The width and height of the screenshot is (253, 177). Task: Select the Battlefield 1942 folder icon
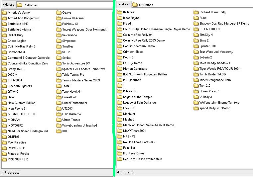(4, 24)
